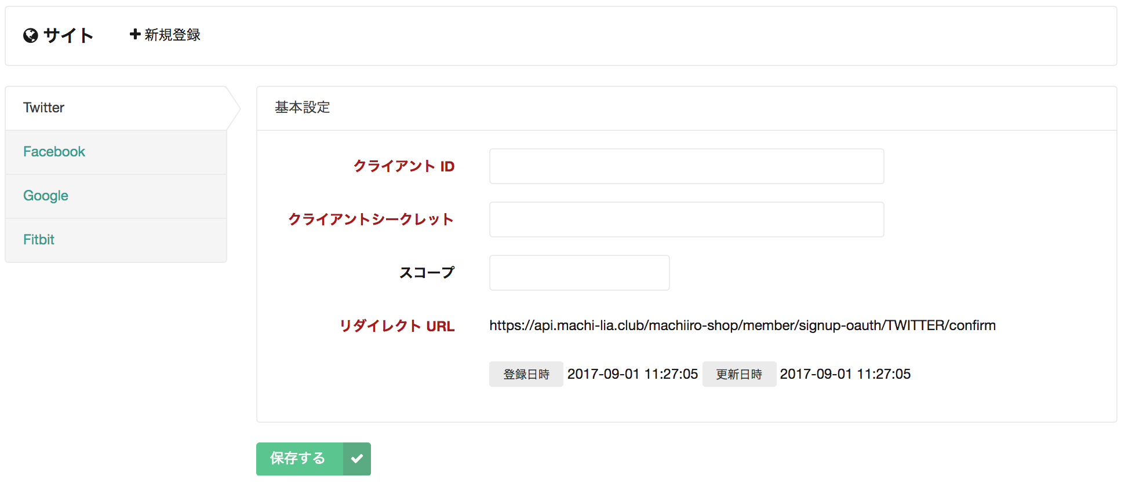Select the Twitter tab
Image resolution: width=1121 pixels, height=483 pixels.
116,108
